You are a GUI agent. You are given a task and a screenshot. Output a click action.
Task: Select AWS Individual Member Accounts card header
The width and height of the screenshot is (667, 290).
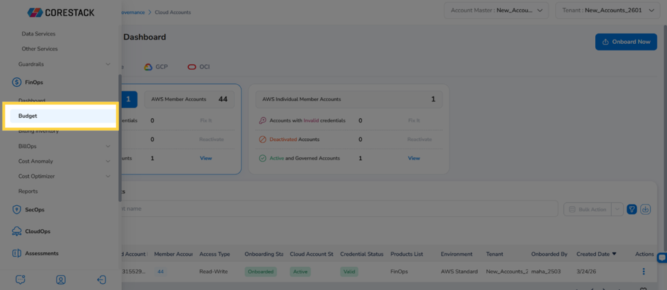(x=349, y=99)
